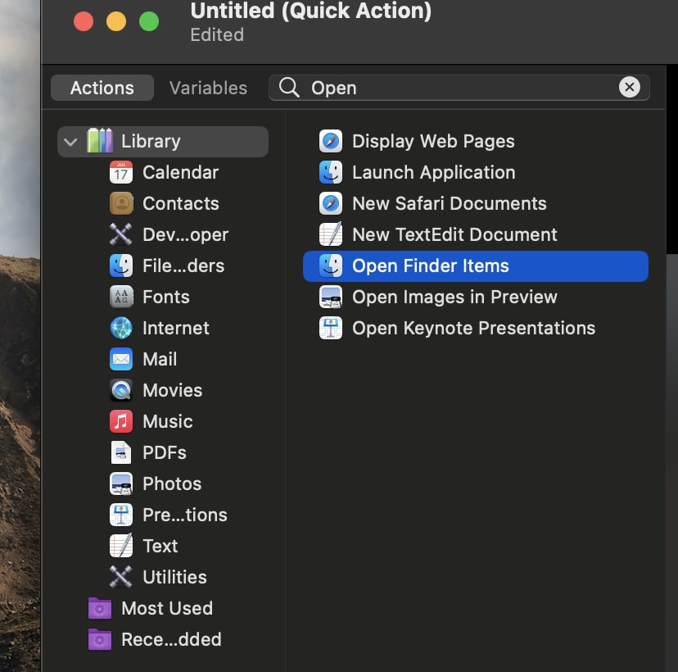678x672 pixels.
Task: Click the green zoom window button
Action: coord(149,21)
